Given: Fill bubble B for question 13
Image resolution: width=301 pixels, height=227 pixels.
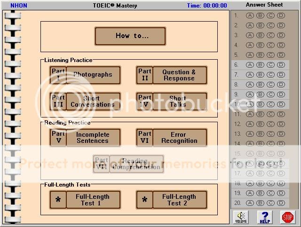Looking at the screenshot, I should [260, 134].
